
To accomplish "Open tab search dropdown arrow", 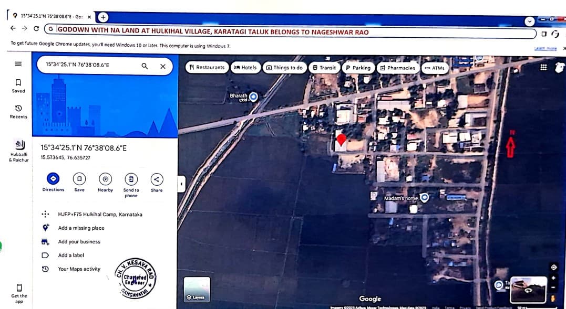I will coord(529,22).
